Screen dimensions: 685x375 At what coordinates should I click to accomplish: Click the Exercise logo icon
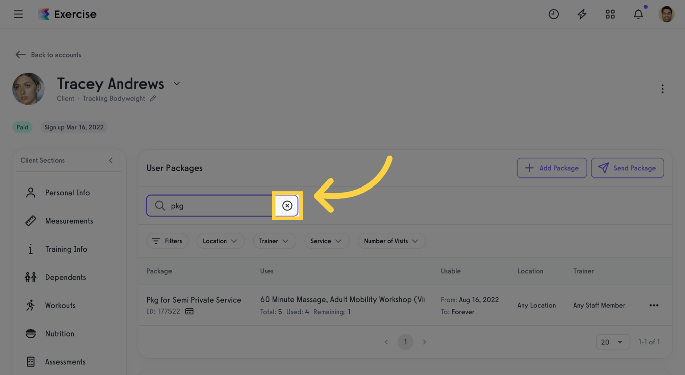(x=44, y=14)
